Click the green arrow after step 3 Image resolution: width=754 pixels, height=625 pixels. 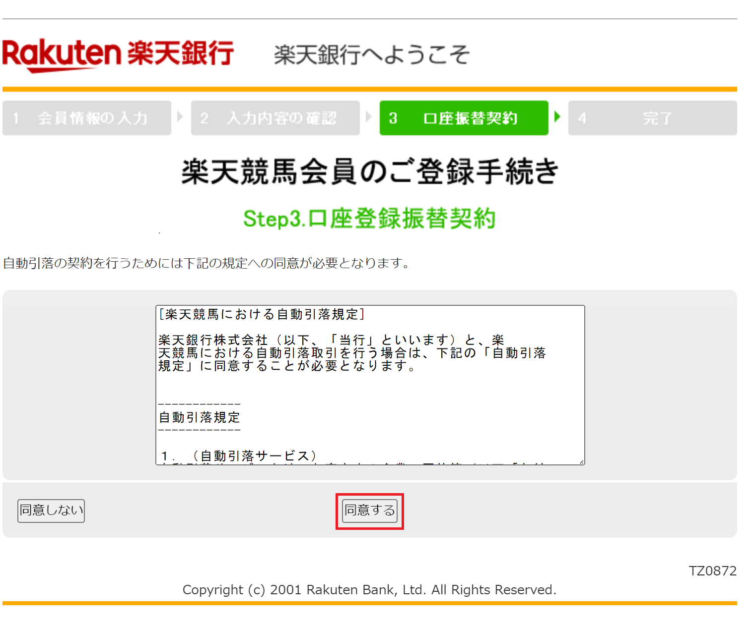tap(557, 117)
